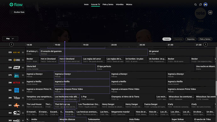Open Los Thunderman program

pyautogui.click(x=89, y=105)
